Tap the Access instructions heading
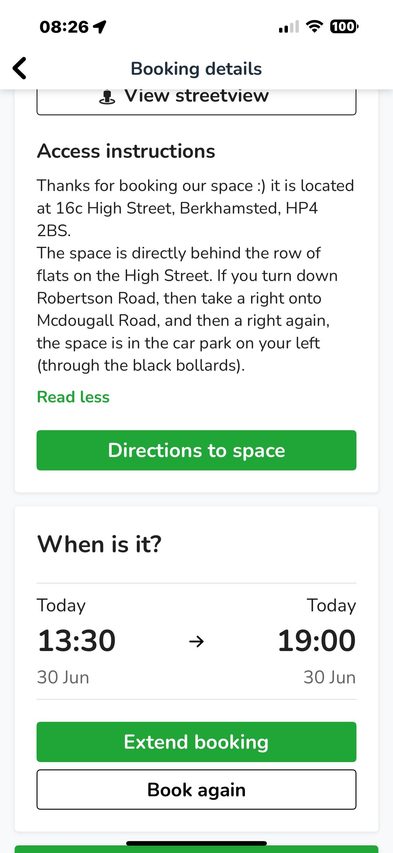This screenshot has width=393, height=853. [126, 151]
